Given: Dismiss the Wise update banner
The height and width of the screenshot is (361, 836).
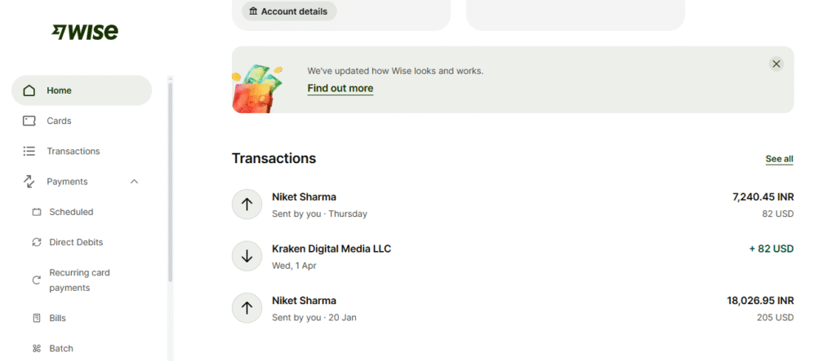Looking at the screenshot, I should click(776, 64).
